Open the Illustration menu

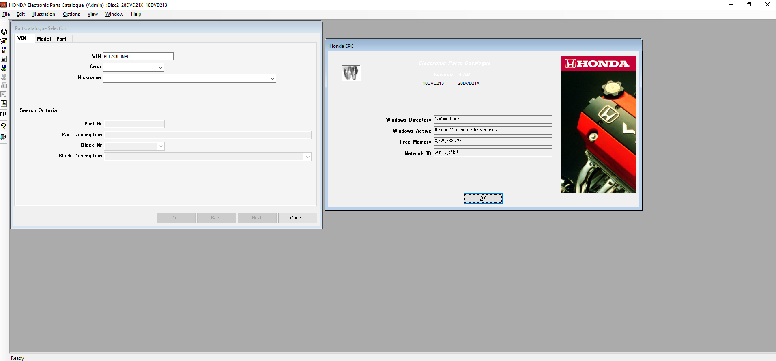coord(44,14)
